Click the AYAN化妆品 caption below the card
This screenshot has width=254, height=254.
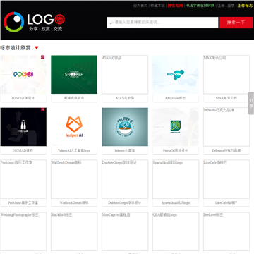[125, 98]
